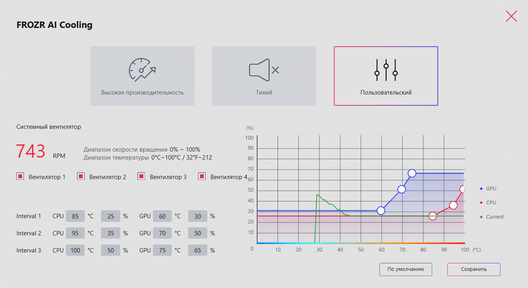The width and height of the screenshot is (528, 288).
Task: Select the GPU curve point at 60°C
Action: (381, 211)
